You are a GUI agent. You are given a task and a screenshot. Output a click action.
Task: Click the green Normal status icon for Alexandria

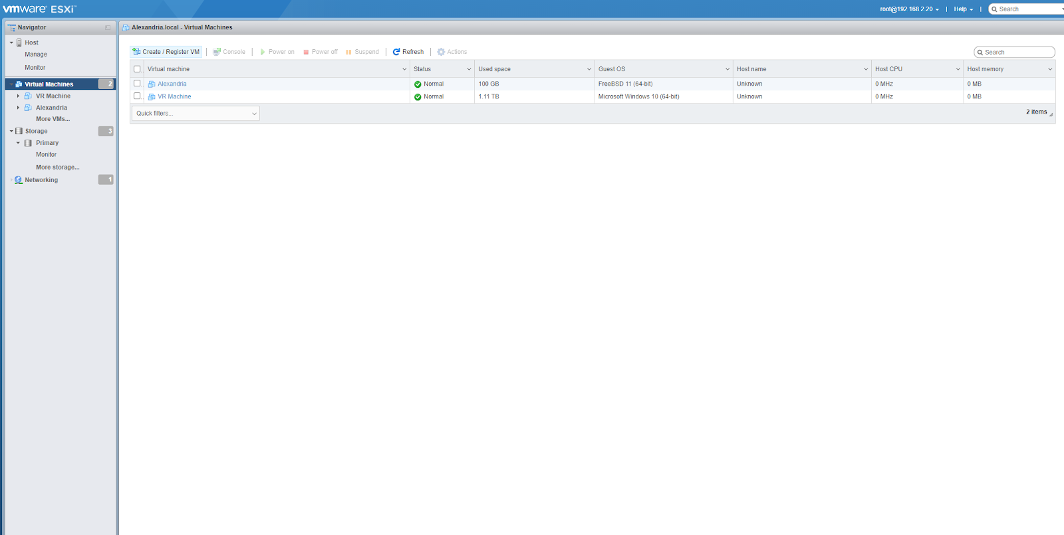point(418,84)
